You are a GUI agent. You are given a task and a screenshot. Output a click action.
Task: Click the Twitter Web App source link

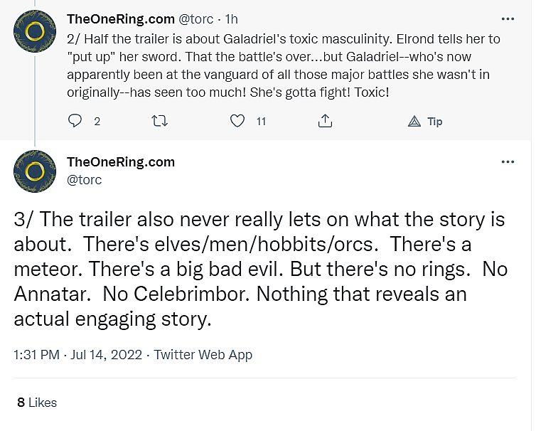point(203,354)
